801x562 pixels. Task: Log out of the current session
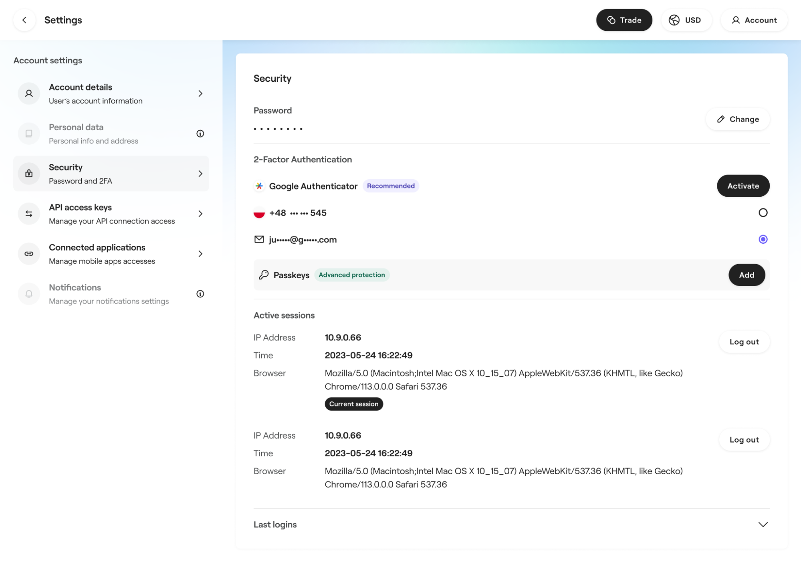pyautogui.click(x=744, y=342)
